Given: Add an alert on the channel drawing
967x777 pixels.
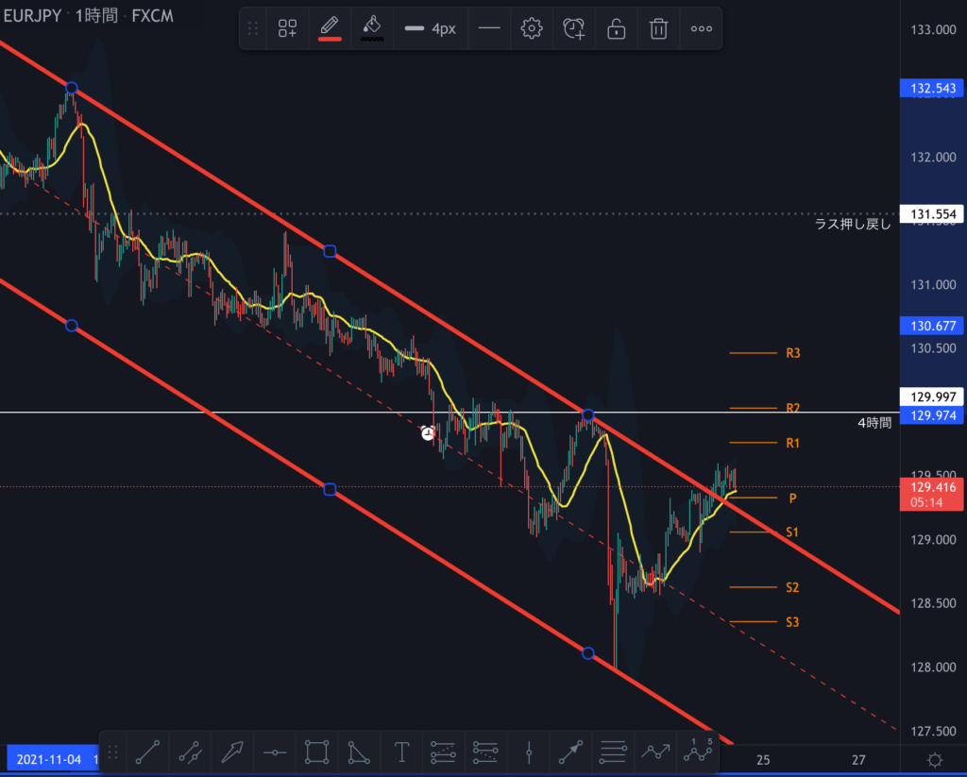Looking at the screenshot, I should [x=574, y=29].
